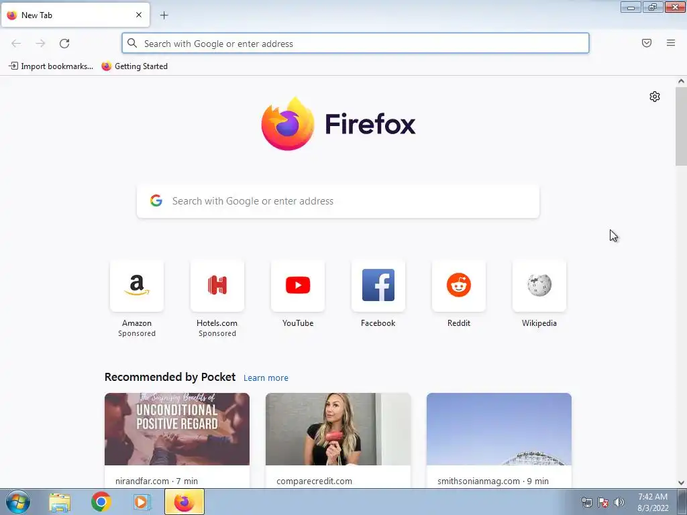This screenshot has height=515, width=687.
Task: Click the vertical scrollbar thumb
Action: point(681,126)
